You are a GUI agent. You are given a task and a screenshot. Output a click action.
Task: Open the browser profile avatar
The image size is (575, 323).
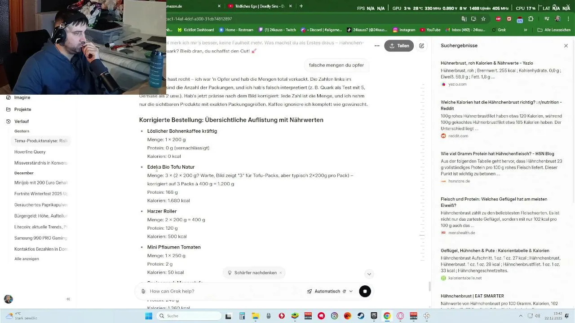click(557, 19)
